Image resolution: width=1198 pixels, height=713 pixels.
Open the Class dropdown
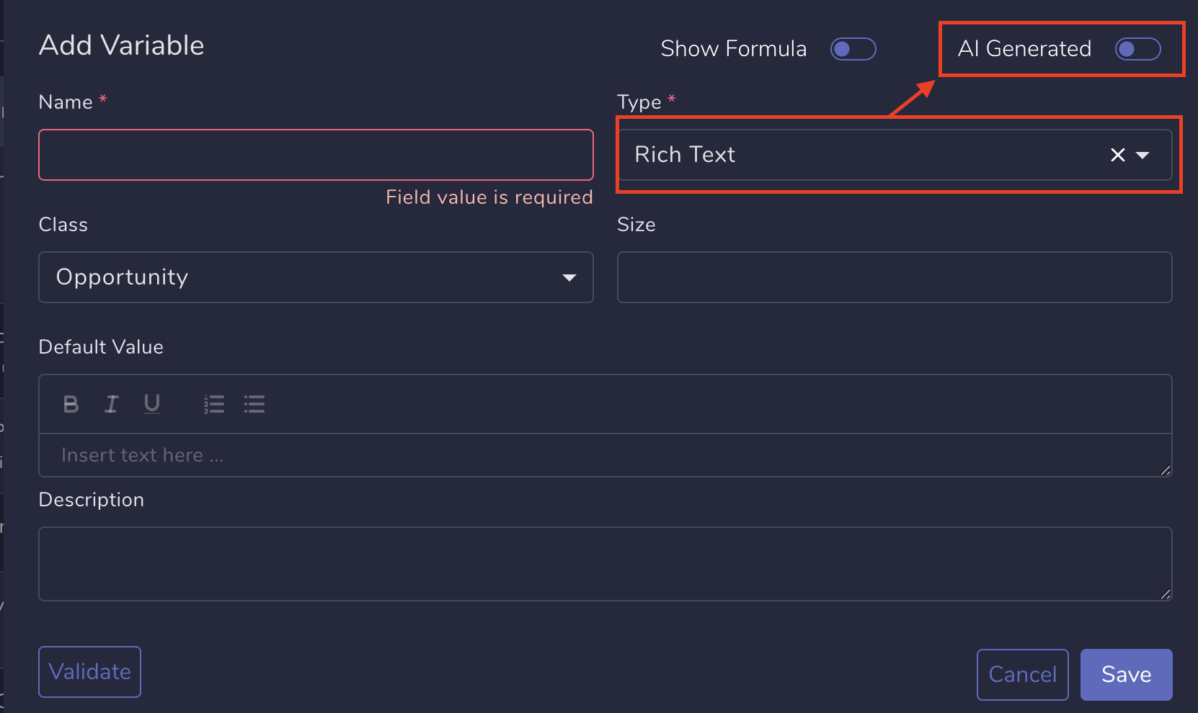pos(316,277)
